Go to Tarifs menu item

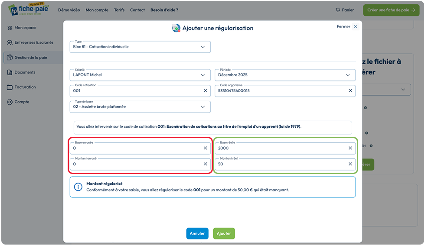(x=119, y=10)
